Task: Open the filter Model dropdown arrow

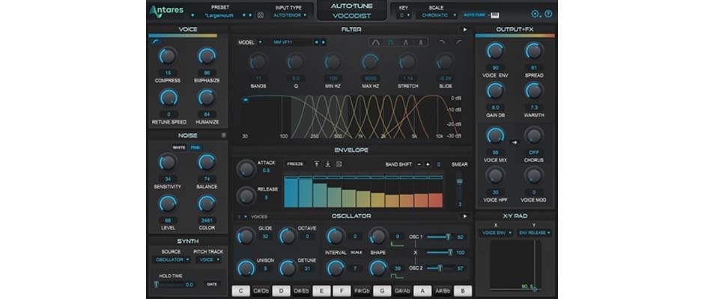Action: click(x=260, y=43)
